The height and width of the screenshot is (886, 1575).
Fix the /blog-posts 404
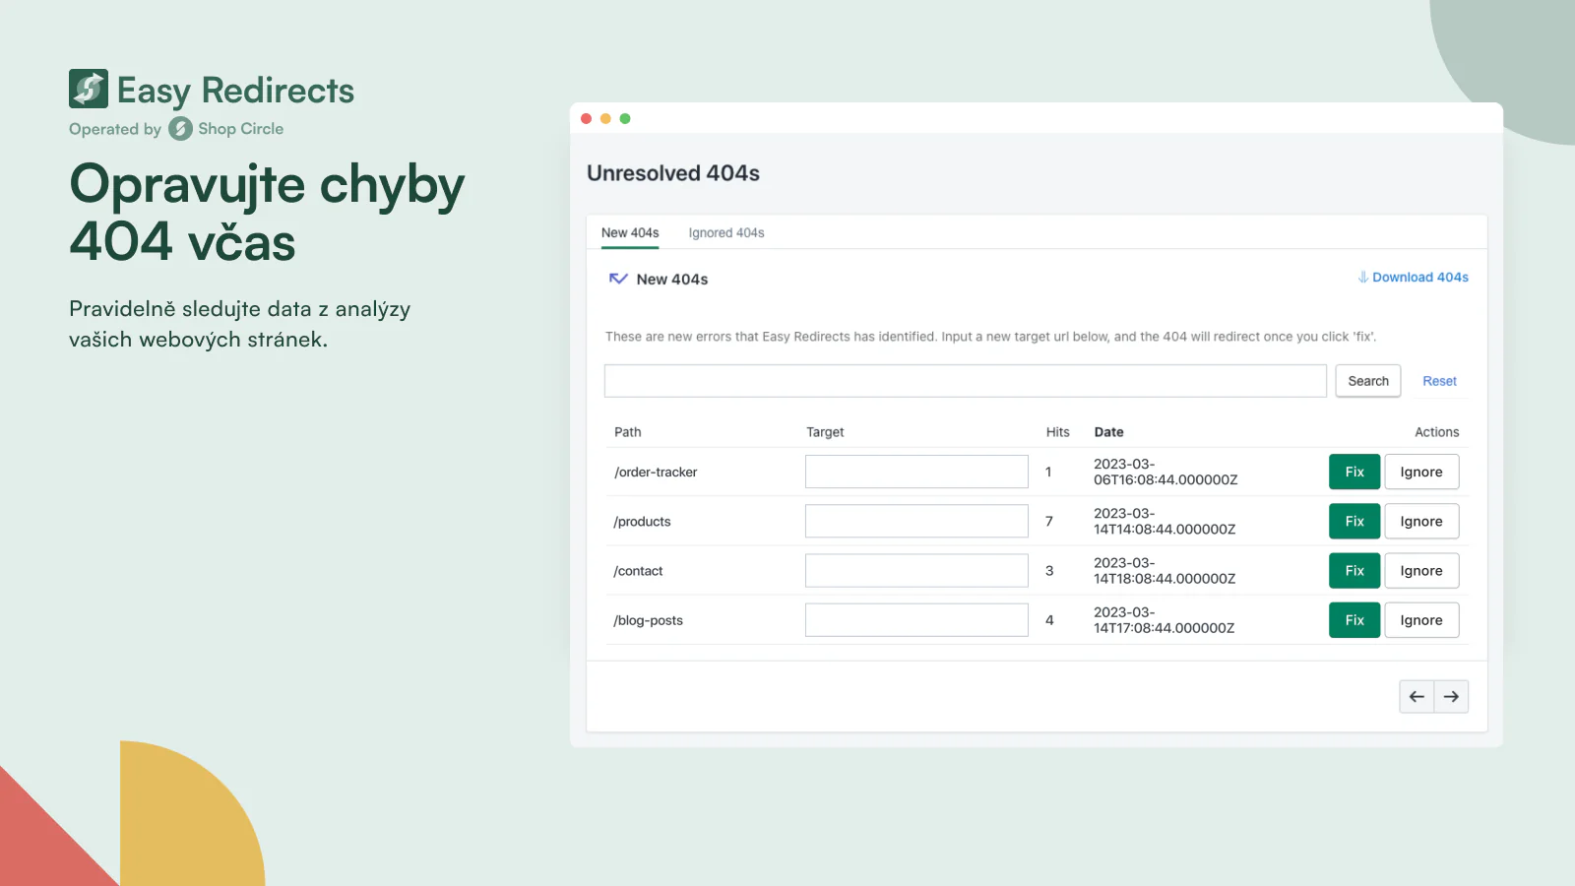tap(1354, 620)
